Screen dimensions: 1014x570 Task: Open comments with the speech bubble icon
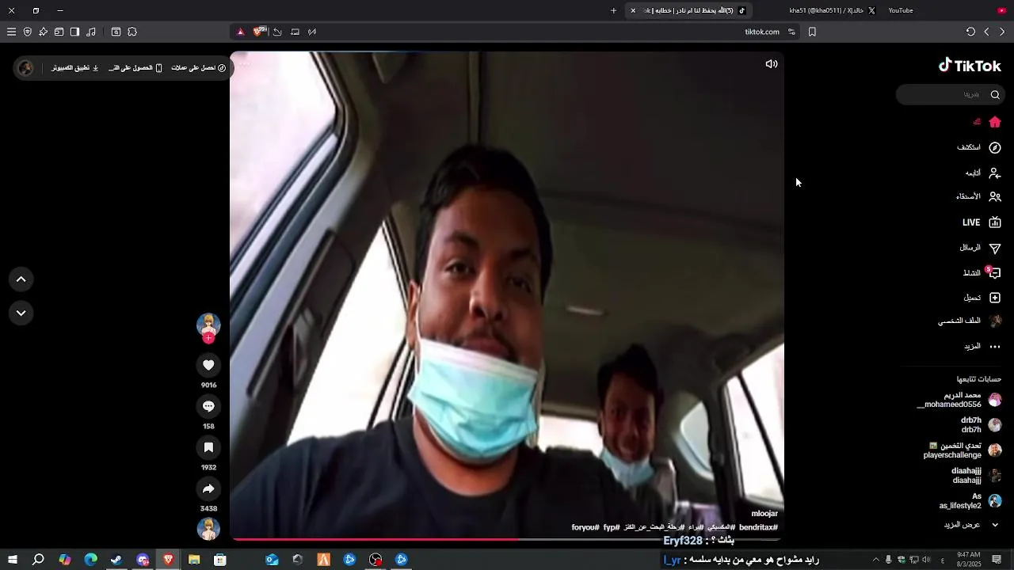[x=208, y=406]
